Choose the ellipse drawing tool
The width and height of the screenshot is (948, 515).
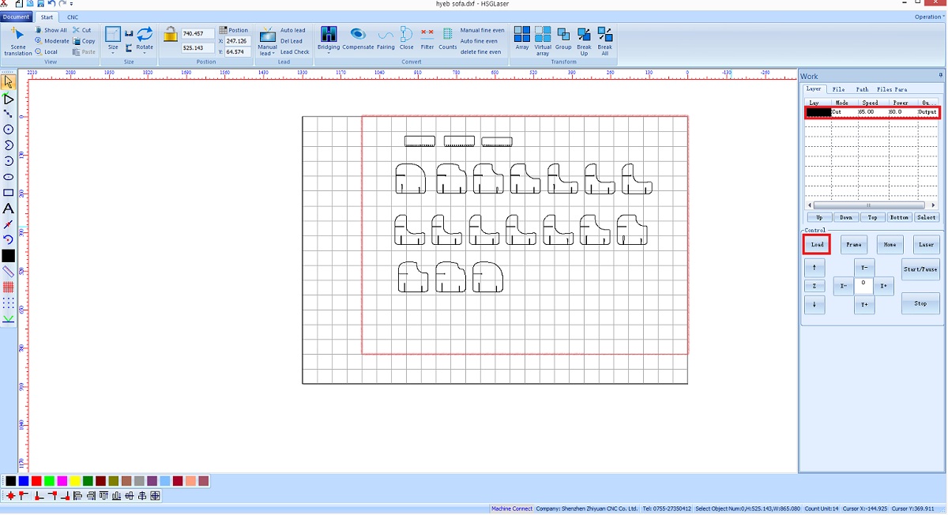[x=8, y=177]
